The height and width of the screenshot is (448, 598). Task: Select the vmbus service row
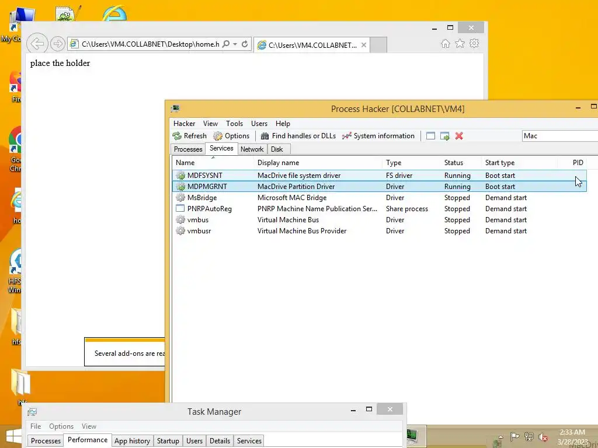[380, 220]
